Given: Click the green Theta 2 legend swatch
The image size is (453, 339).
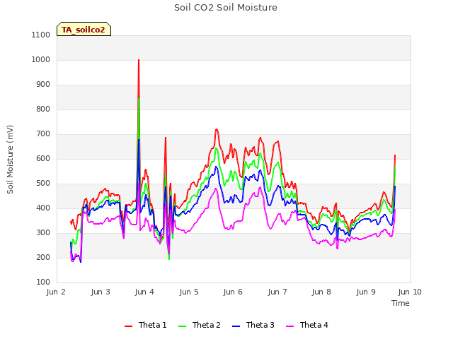Looking at the screenshot, I should pyautogui.click(x=183, y=326).
